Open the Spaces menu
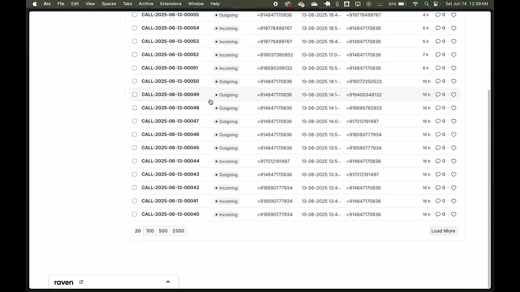 tap(109, 4)
